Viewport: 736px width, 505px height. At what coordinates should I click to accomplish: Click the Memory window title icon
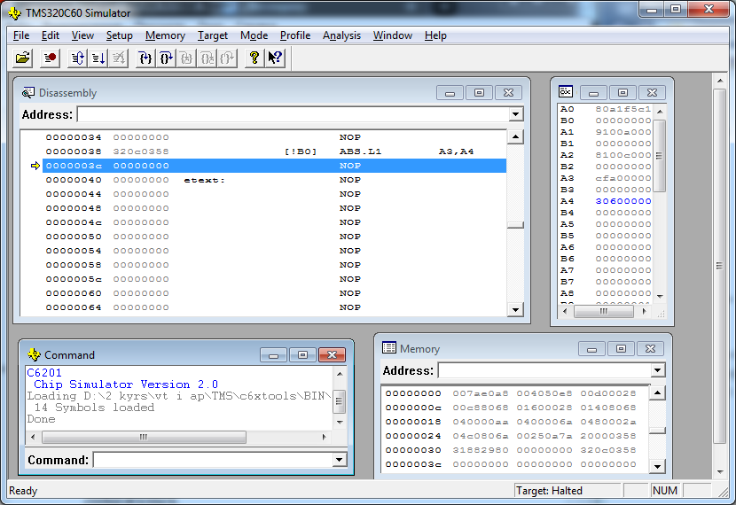tap(389, 347)
